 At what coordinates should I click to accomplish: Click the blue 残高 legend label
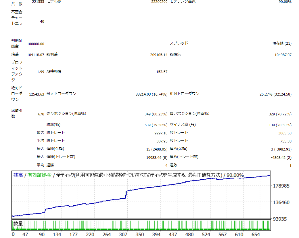[x=18, y=175]
